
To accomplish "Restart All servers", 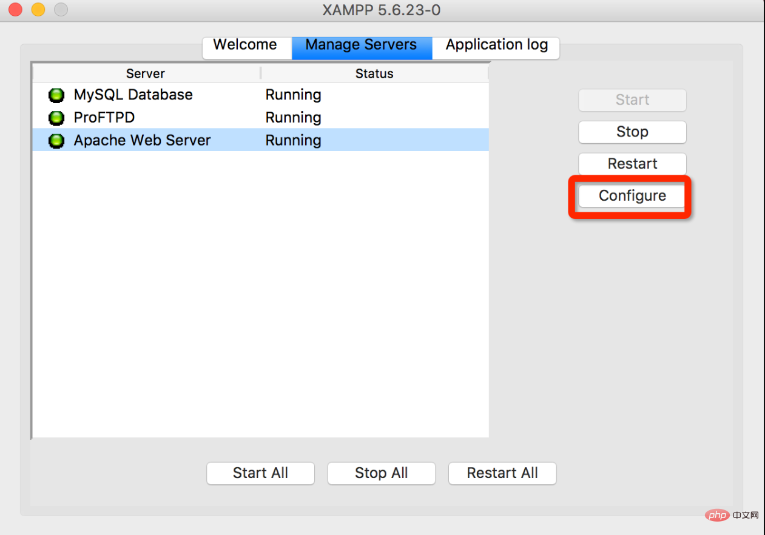I will 502,473.
